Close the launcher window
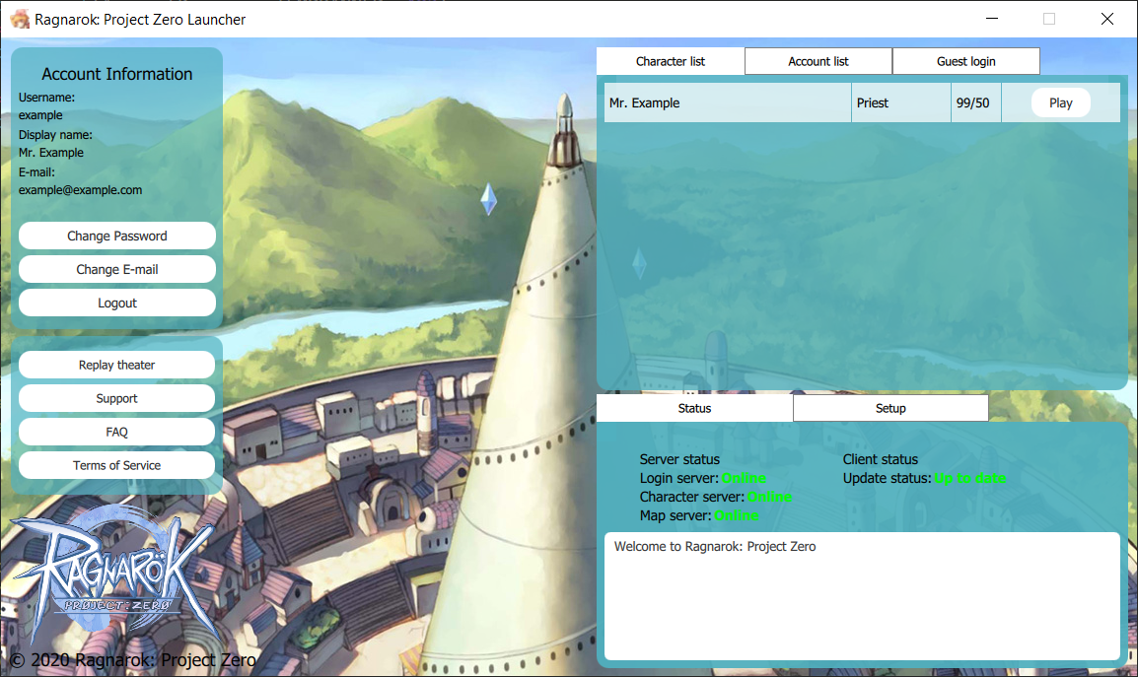Viewport: 1138px width, 677px height. [1106, 19]
